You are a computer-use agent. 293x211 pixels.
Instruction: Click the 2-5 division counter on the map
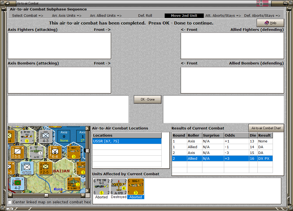(x=46, y=168)
